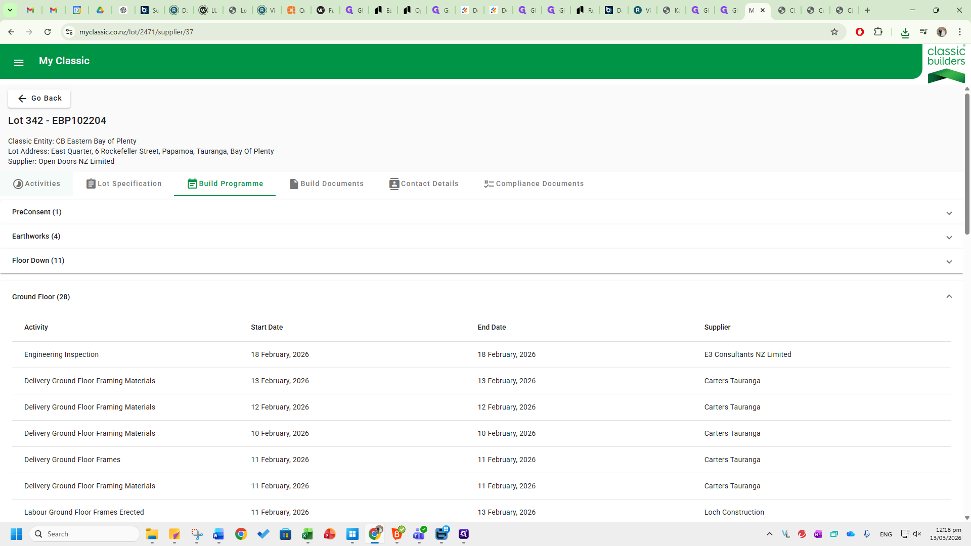Switch to the Activities tab
This screenshot has width=971, height=546.
(x=36, y=184)
